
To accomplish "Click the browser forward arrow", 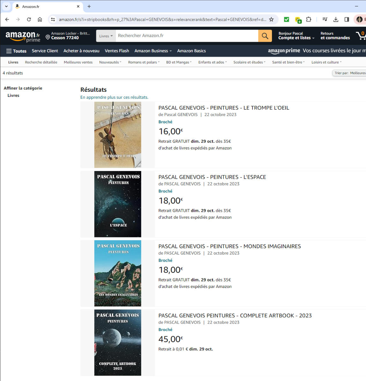I will click(18, 19).
